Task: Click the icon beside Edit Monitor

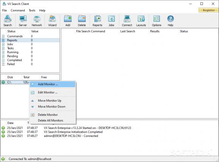Action: [x=33, y=92]
